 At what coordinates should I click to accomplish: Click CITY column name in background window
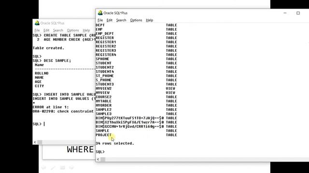(40, 86)
